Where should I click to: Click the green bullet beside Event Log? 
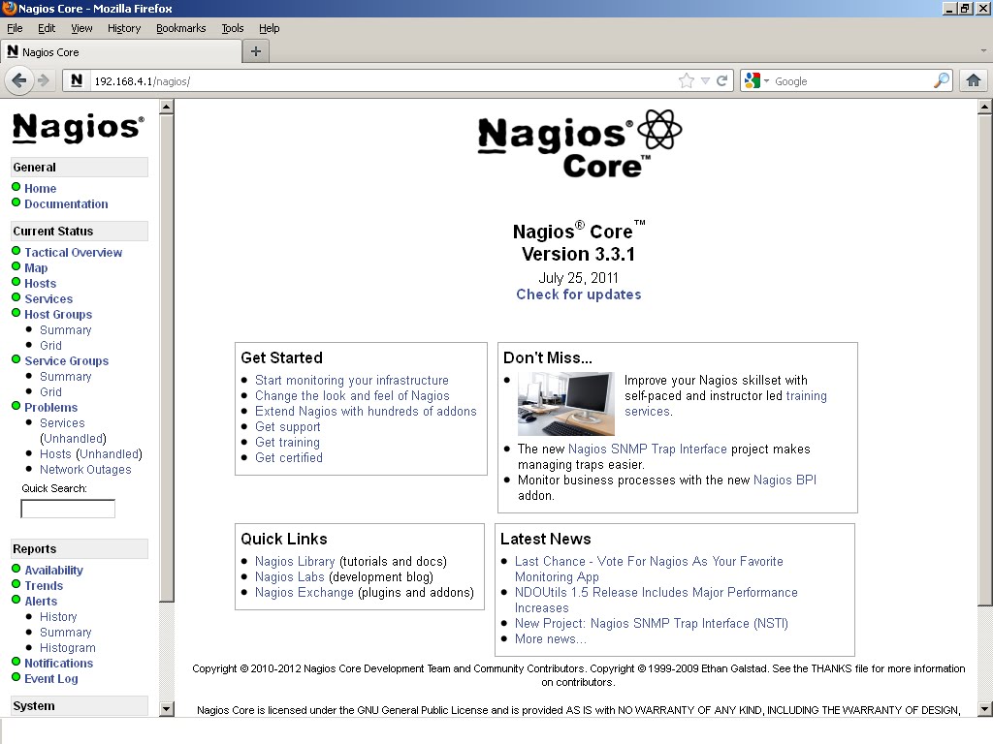click(x=16, y=677)
